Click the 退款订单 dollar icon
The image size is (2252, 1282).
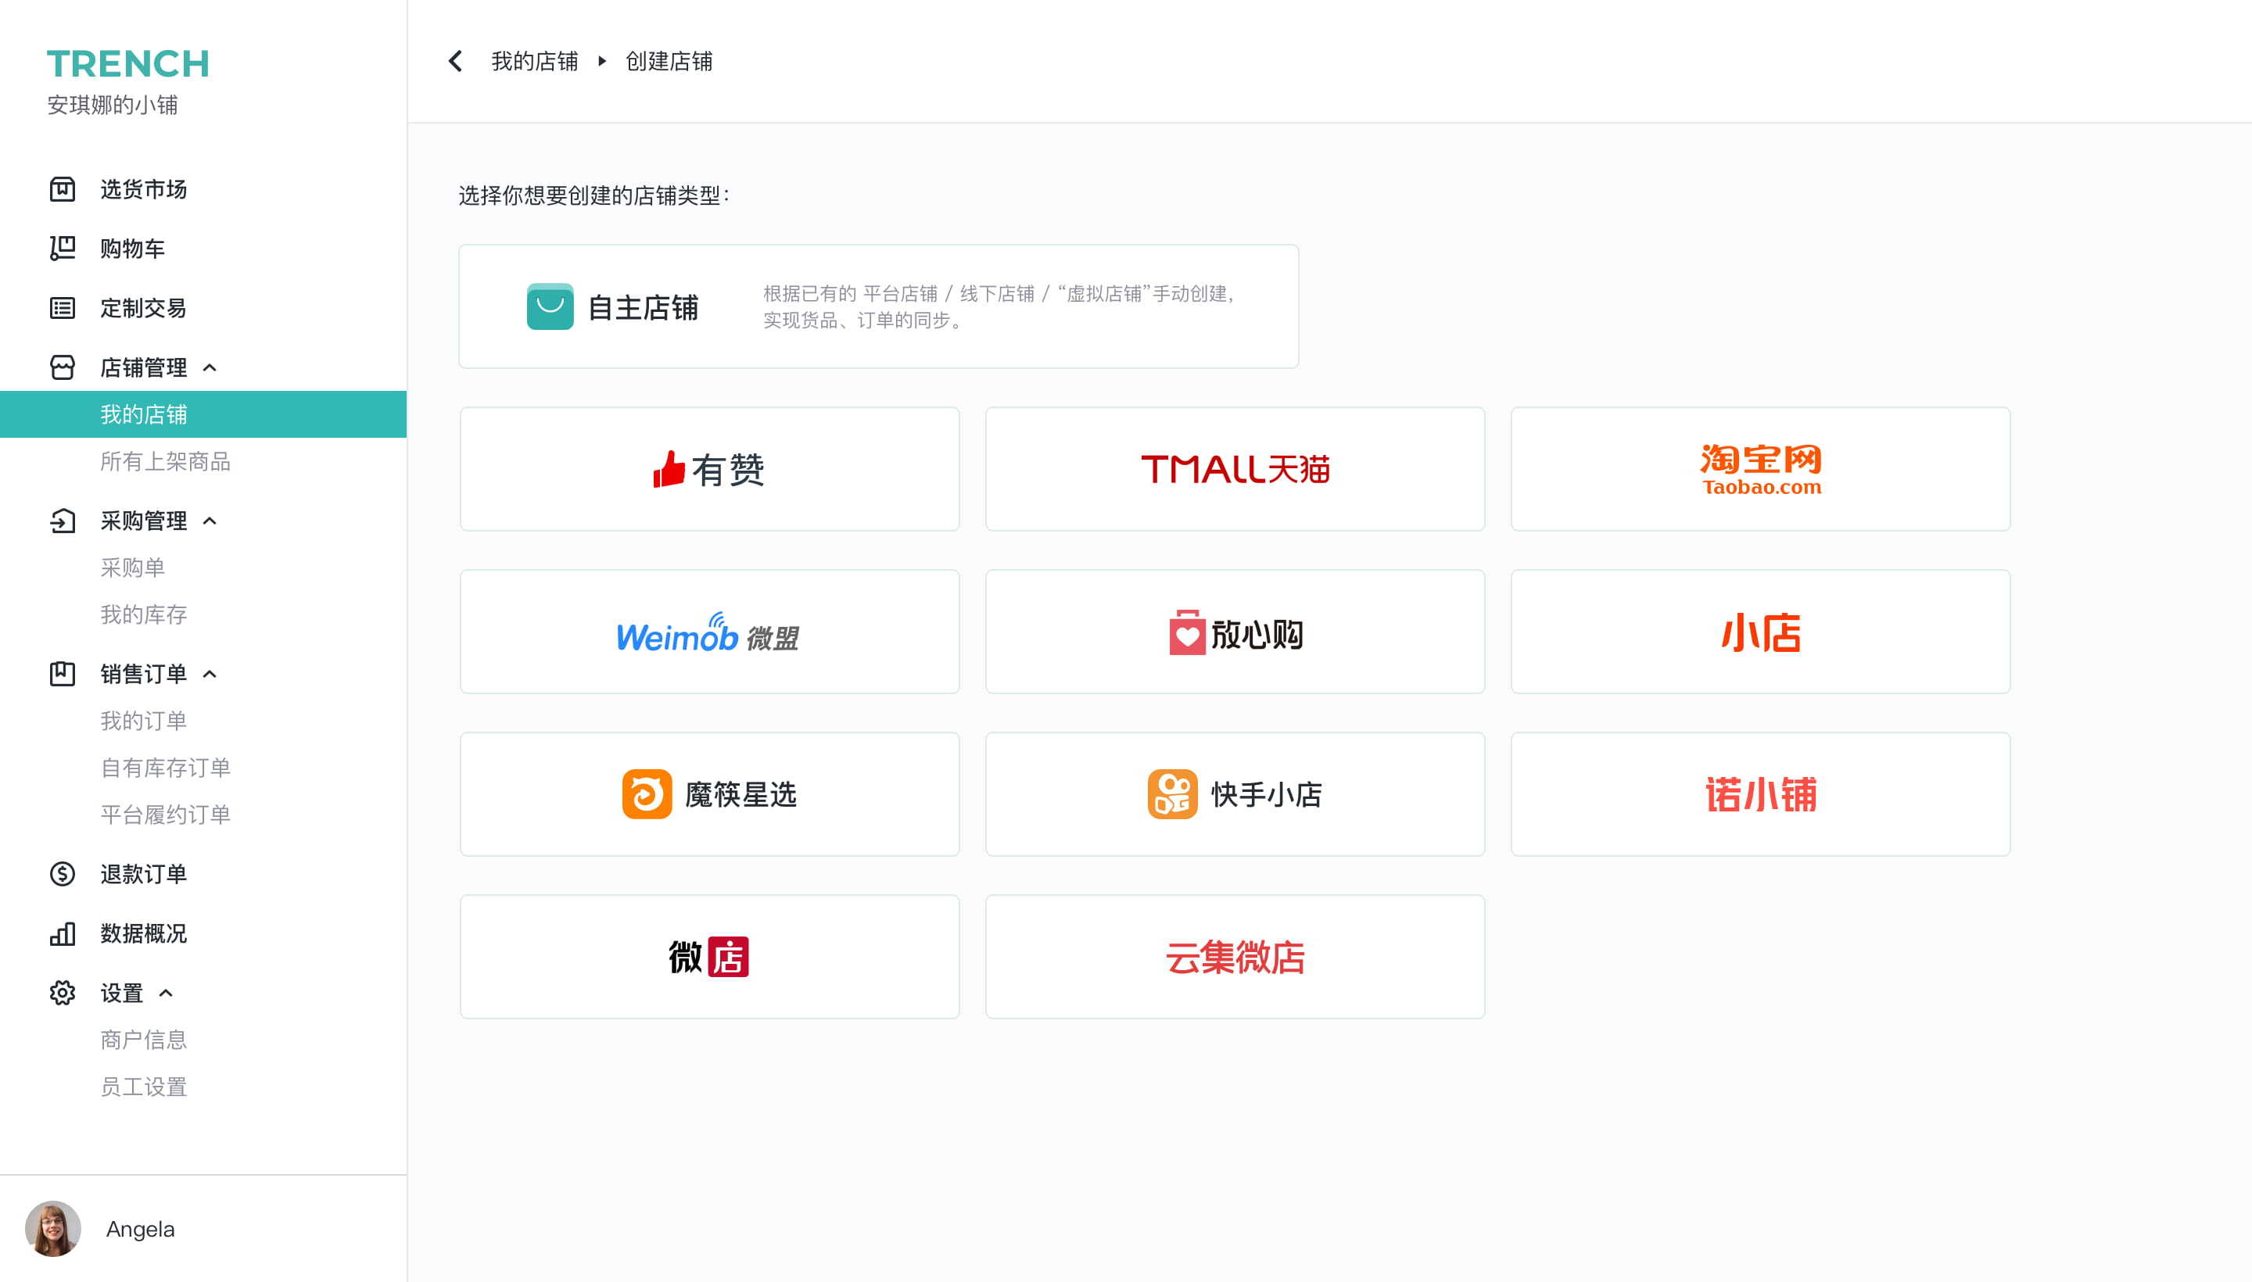click(62, 873)
